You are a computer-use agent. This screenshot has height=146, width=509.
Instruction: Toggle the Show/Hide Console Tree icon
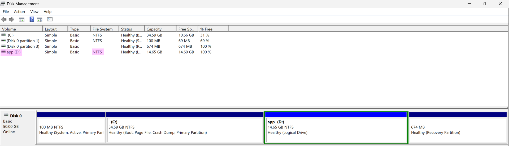(x=22, y=19)
